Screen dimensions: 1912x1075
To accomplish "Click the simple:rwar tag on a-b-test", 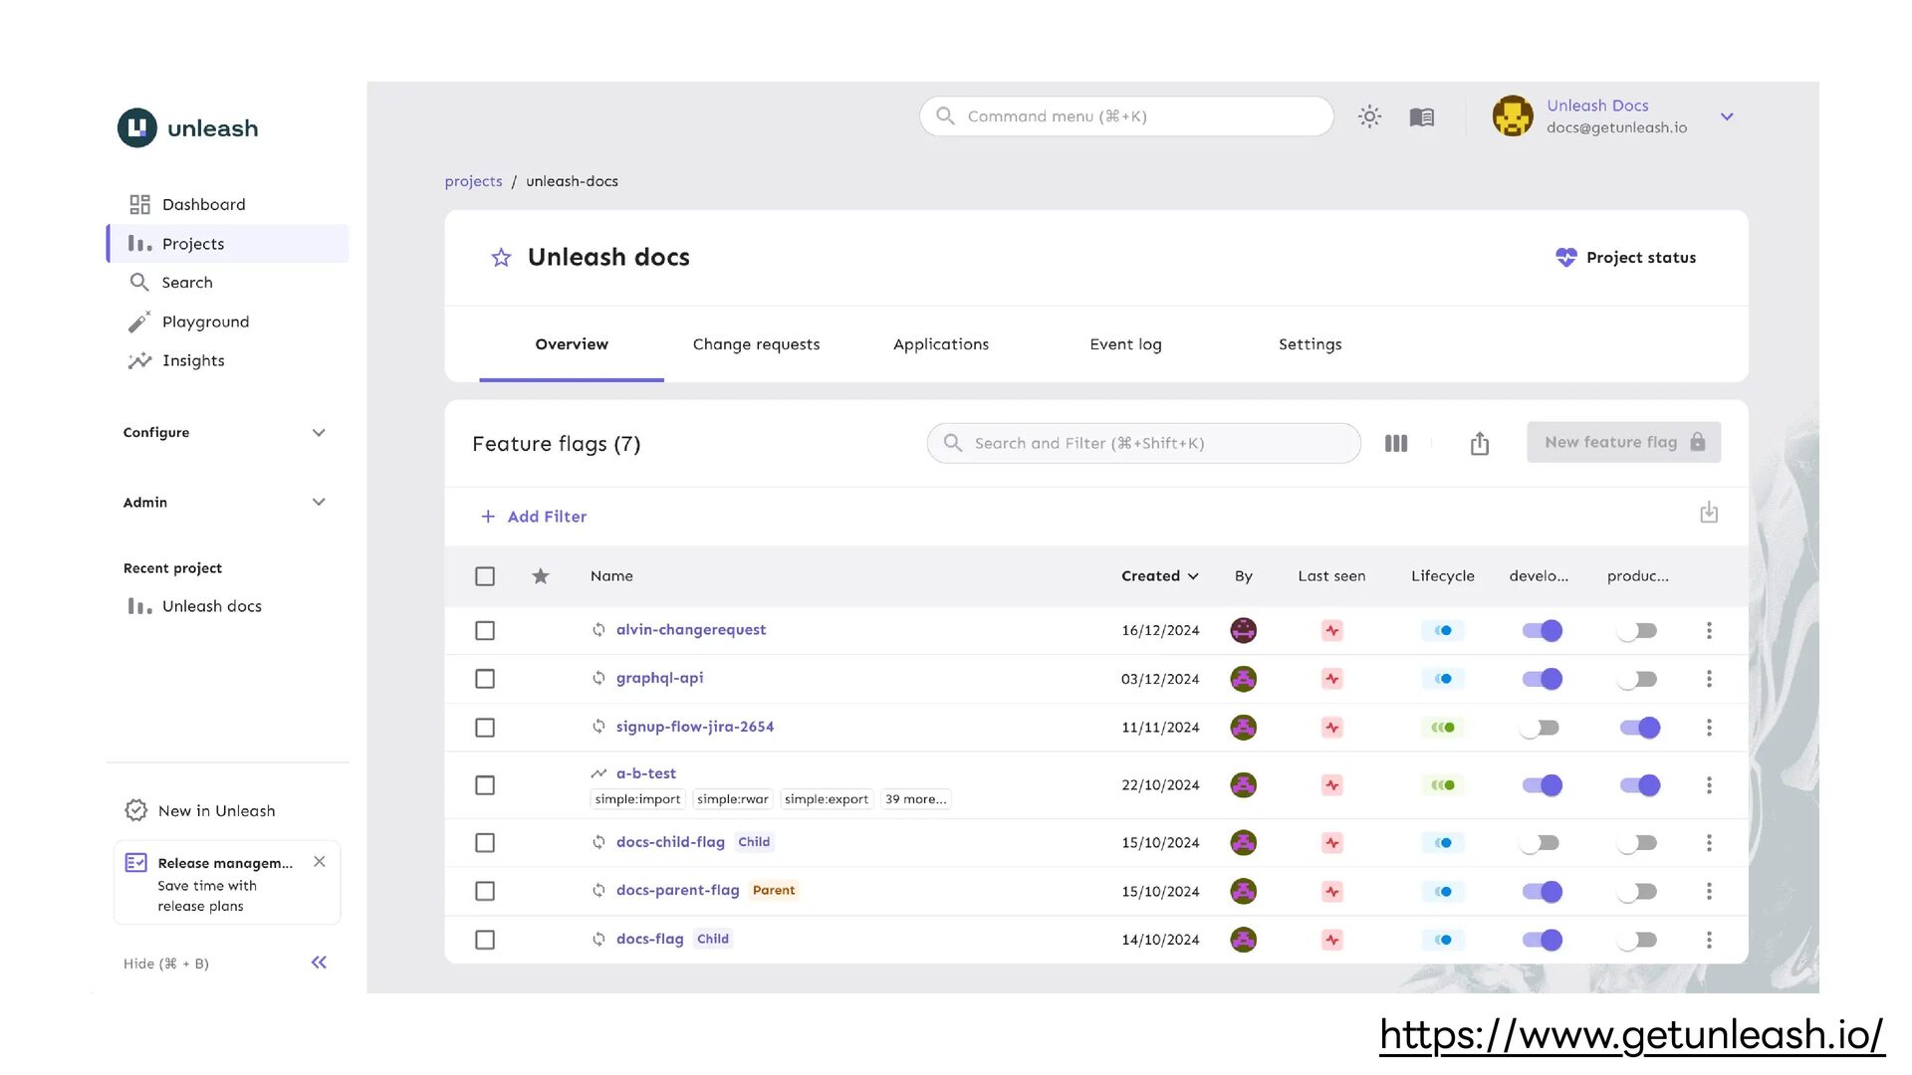I will point(733,799).
